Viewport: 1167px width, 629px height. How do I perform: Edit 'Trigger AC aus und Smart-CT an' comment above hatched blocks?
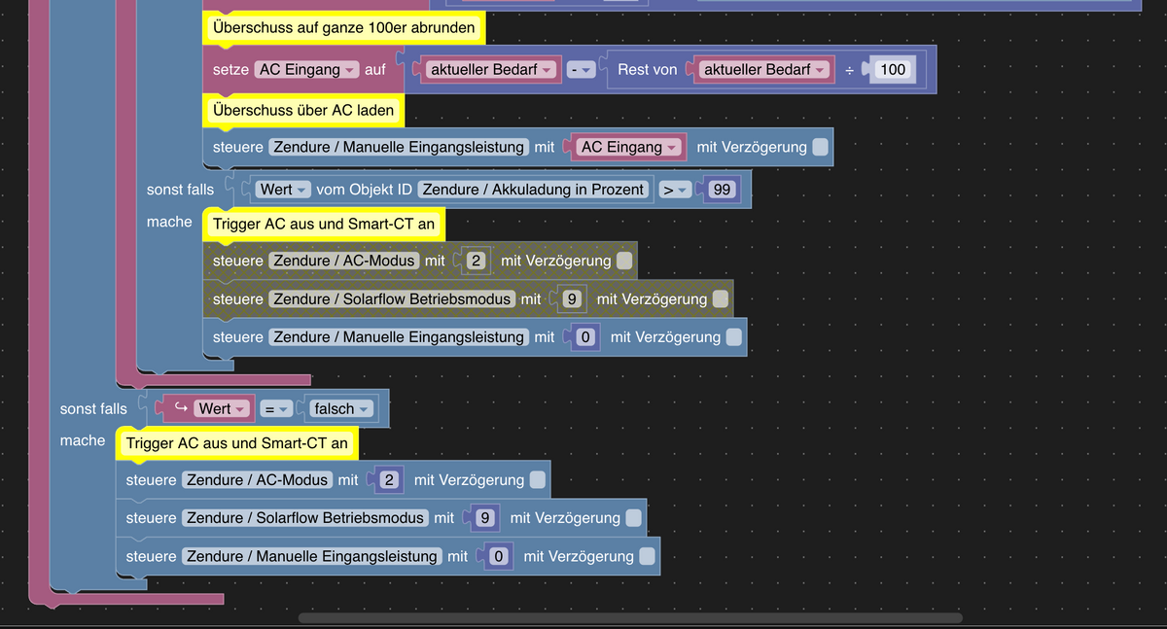pos(325,225)
